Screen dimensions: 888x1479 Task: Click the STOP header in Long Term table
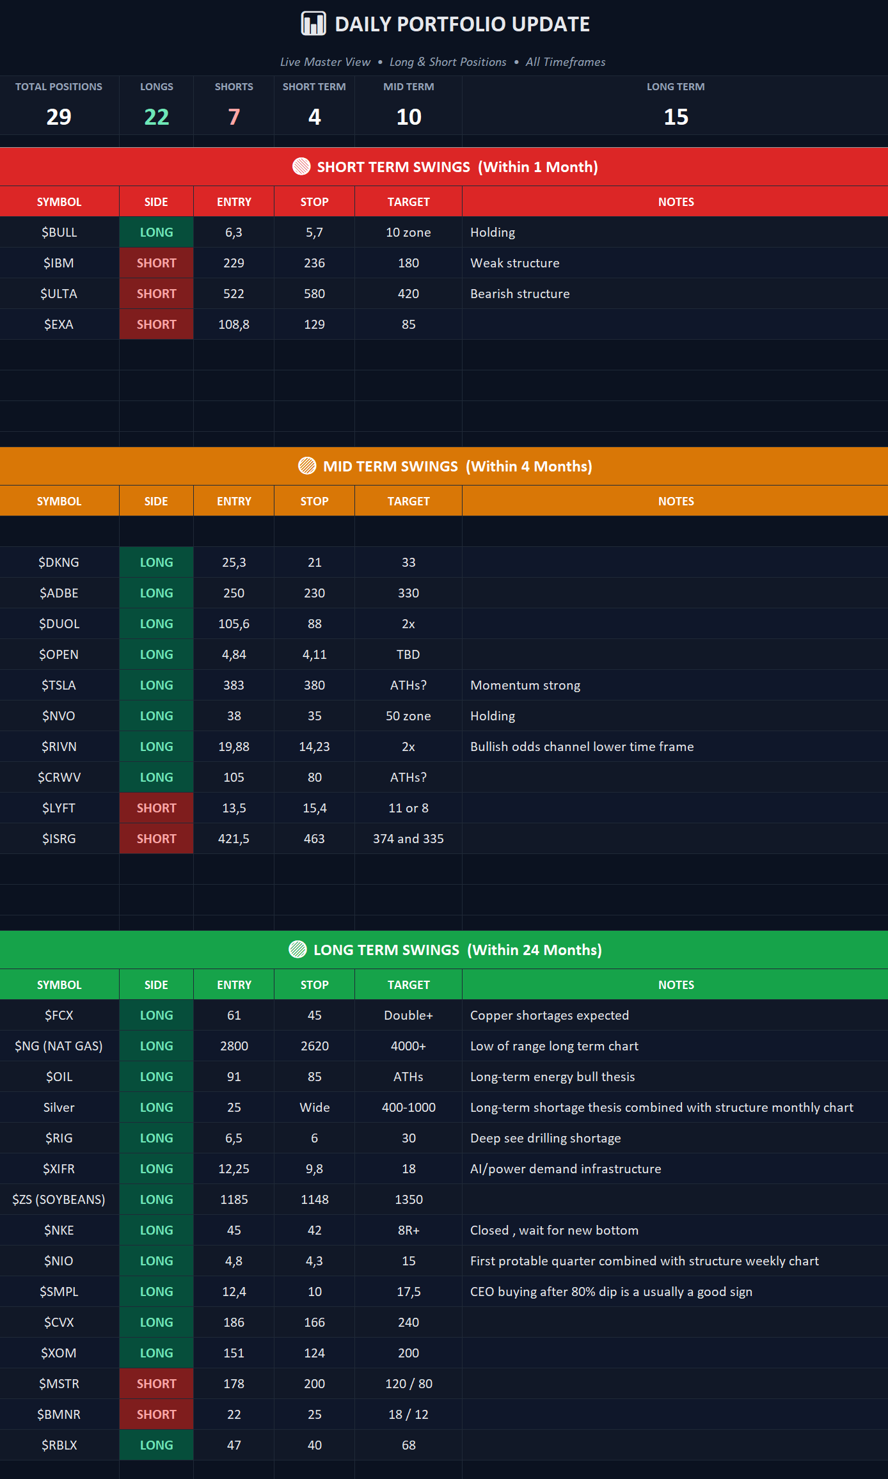click(x=314, y=985)
